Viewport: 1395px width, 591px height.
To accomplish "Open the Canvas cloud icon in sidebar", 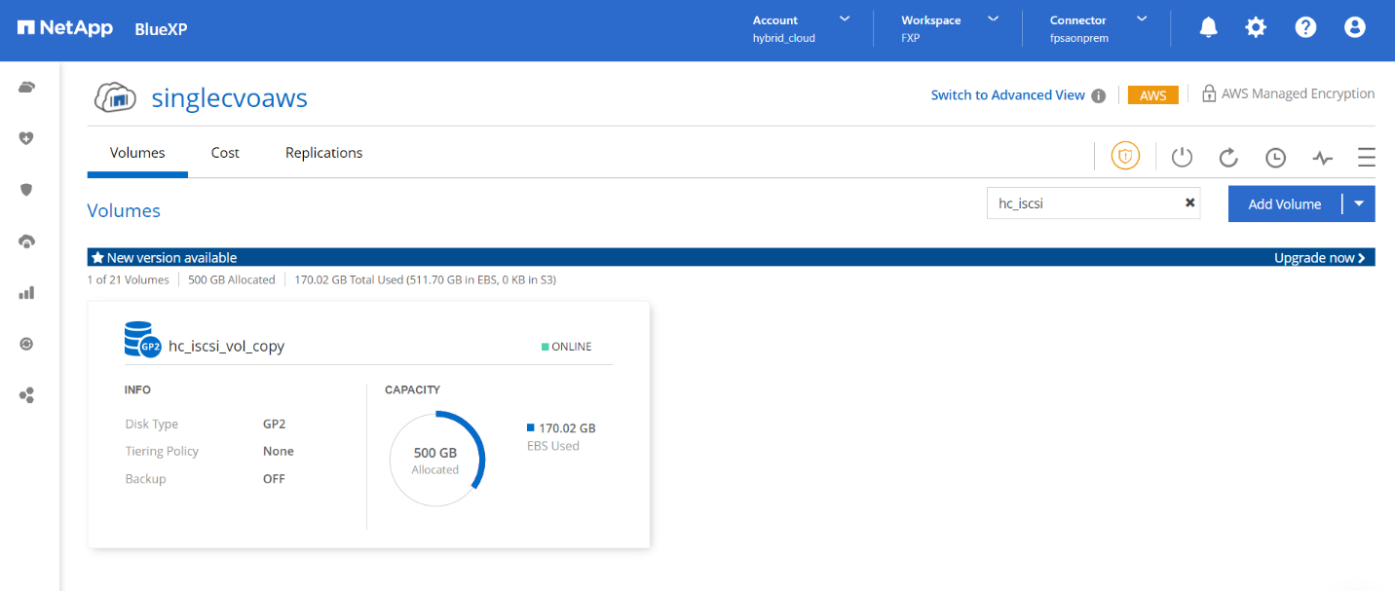I will (27, 88).
